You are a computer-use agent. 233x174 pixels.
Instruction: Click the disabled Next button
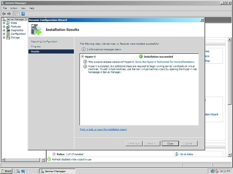[x=151, y=143]
